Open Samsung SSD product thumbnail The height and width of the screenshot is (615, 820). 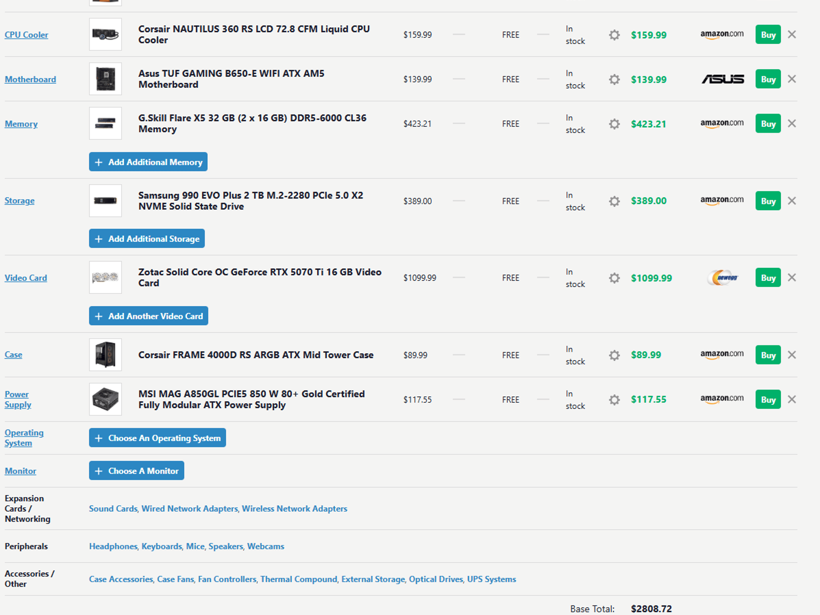coord(105,201)
